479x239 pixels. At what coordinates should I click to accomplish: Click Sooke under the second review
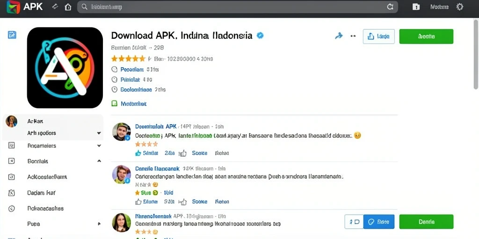click(199, 202)
